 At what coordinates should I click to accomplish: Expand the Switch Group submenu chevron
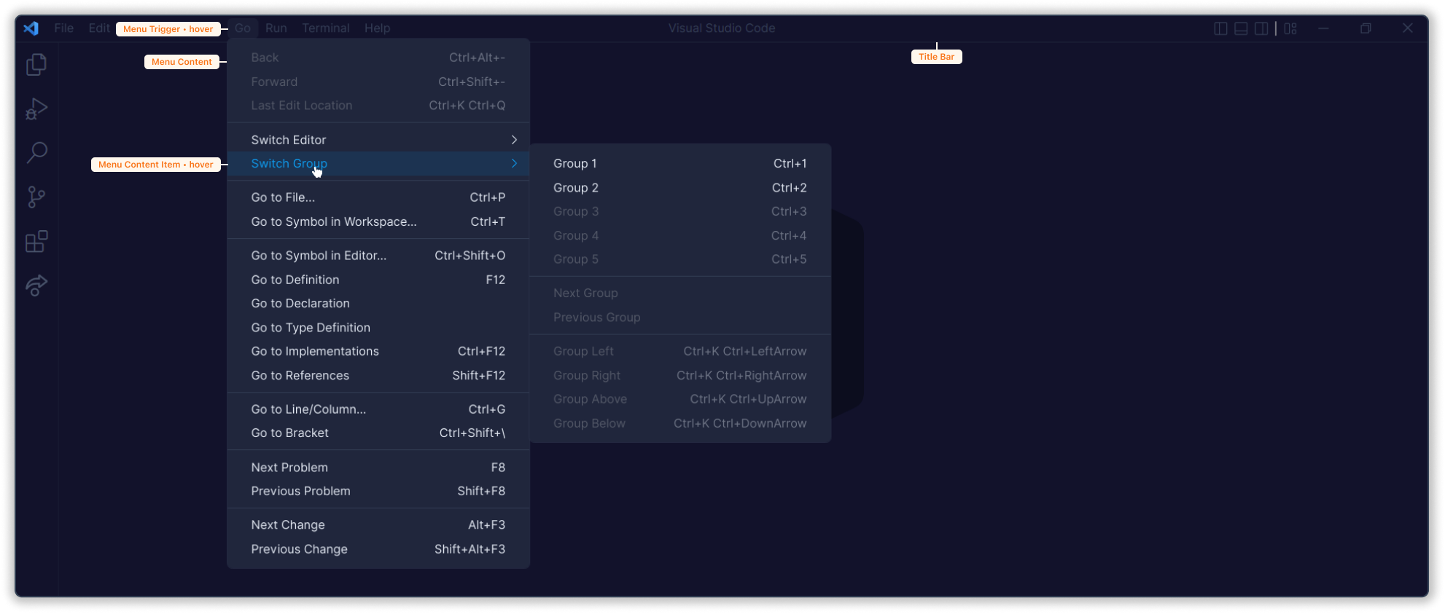click(x=514, y=164)
